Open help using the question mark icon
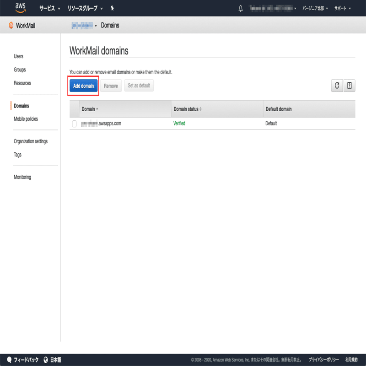Screen dimensions: 366x366 pyautogui.click(x=349, y=86)
